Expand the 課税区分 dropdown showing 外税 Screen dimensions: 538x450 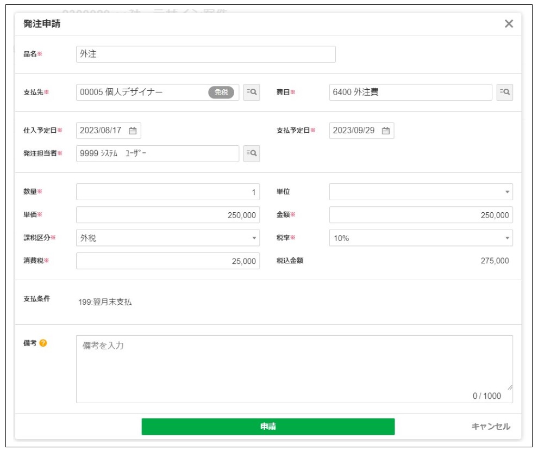pyautogui.click(x=167, y=238)
